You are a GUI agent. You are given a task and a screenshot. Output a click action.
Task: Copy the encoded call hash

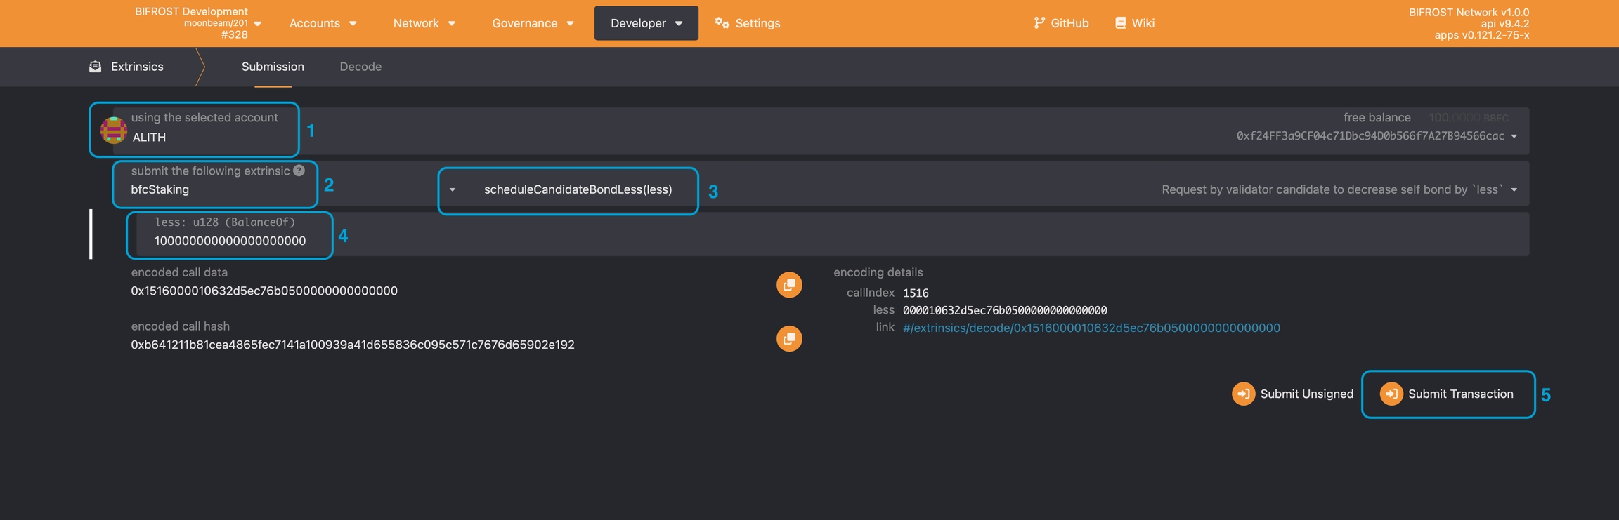point(788,339)
